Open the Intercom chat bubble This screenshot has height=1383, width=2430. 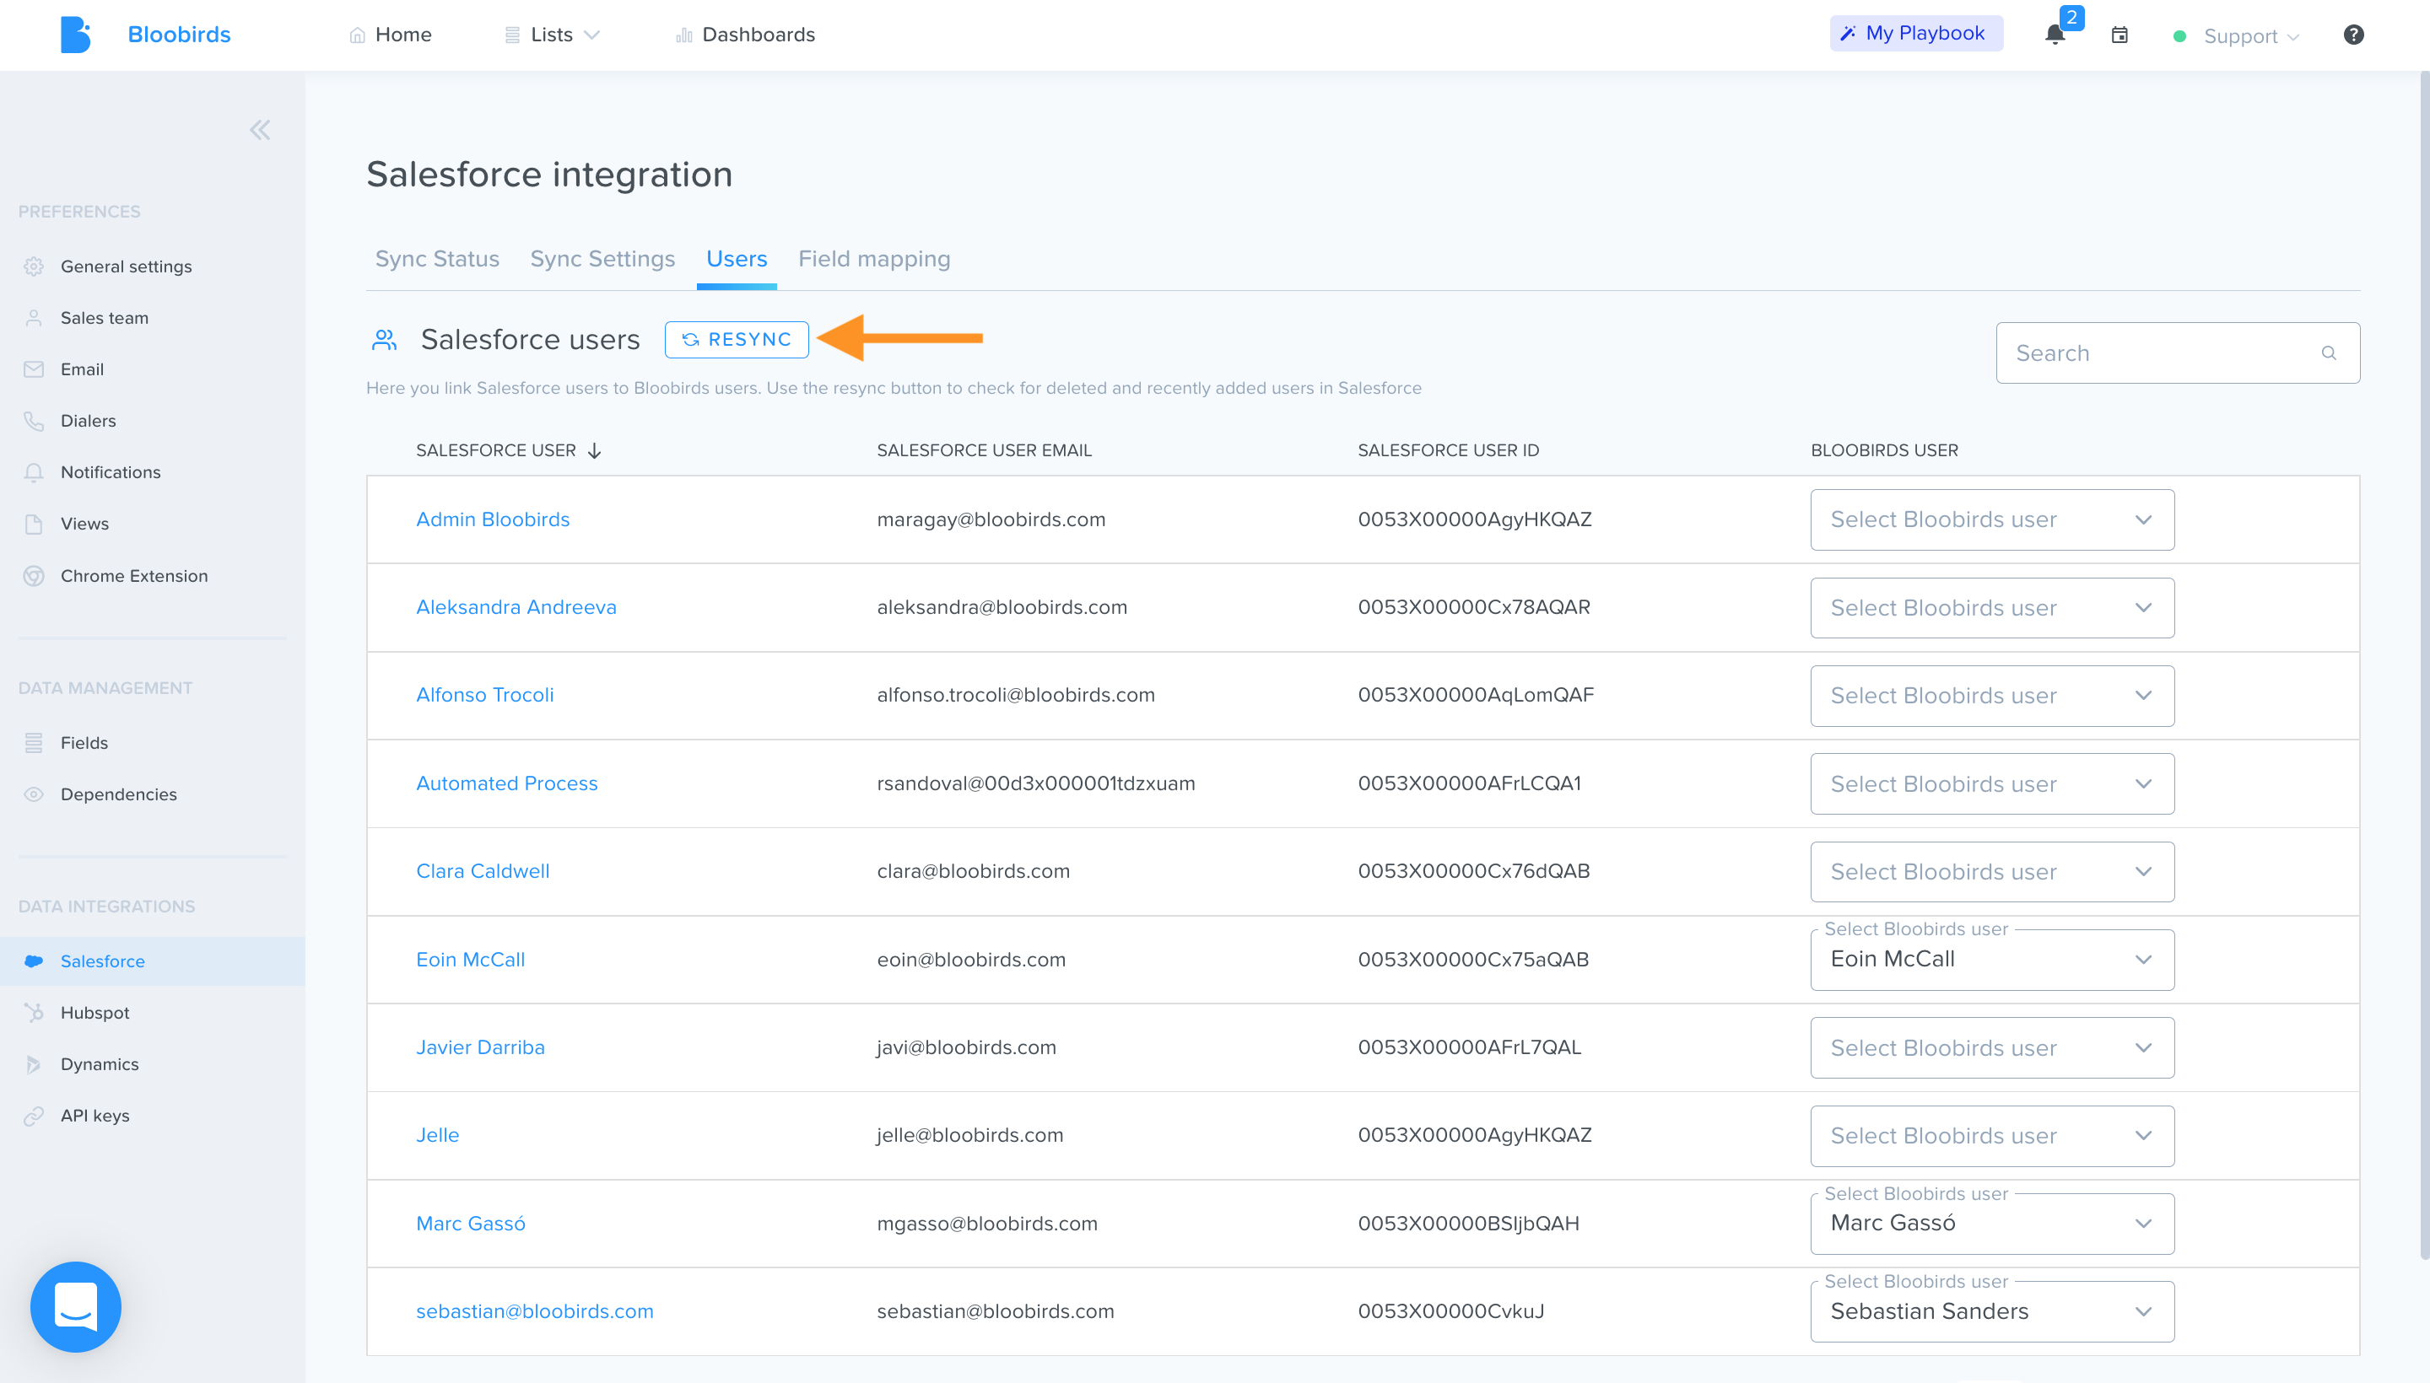[x=76, y=1306]
